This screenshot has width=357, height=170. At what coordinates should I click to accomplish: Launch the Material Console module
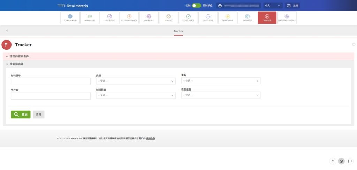[287, 18]
